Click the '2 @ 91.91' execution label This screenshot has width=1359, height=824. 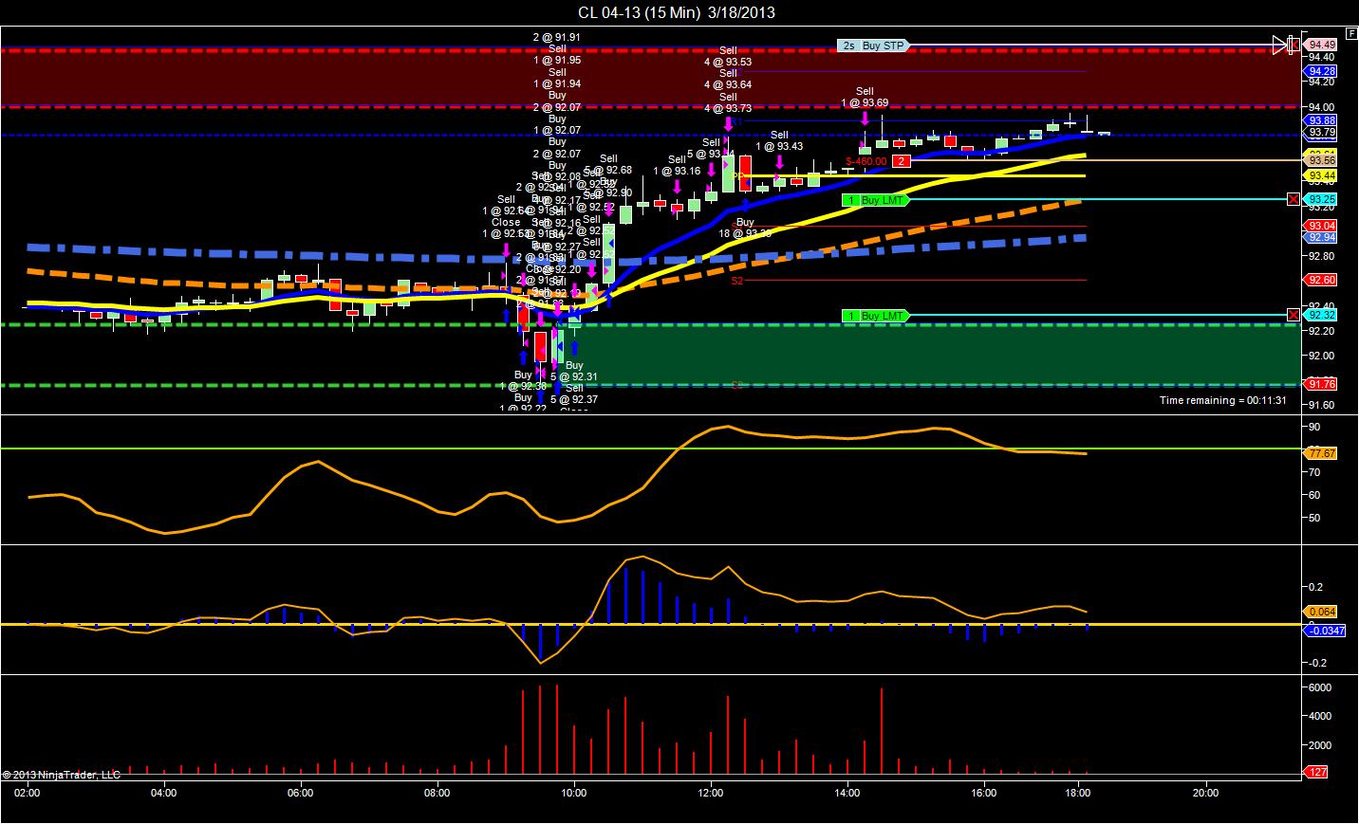[557, 38]
